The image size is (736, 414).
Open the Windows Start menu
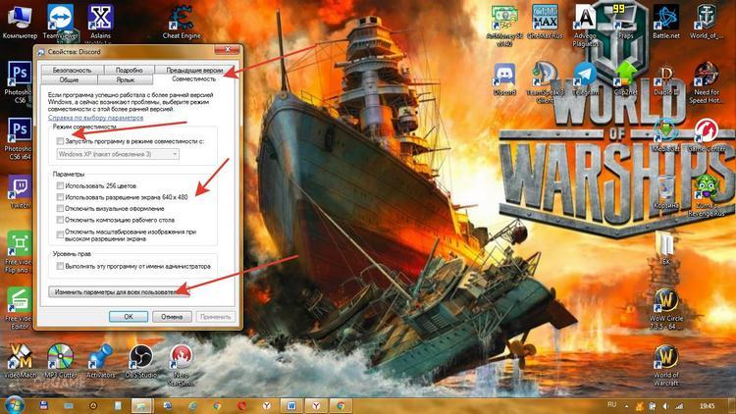click(15, 405)
